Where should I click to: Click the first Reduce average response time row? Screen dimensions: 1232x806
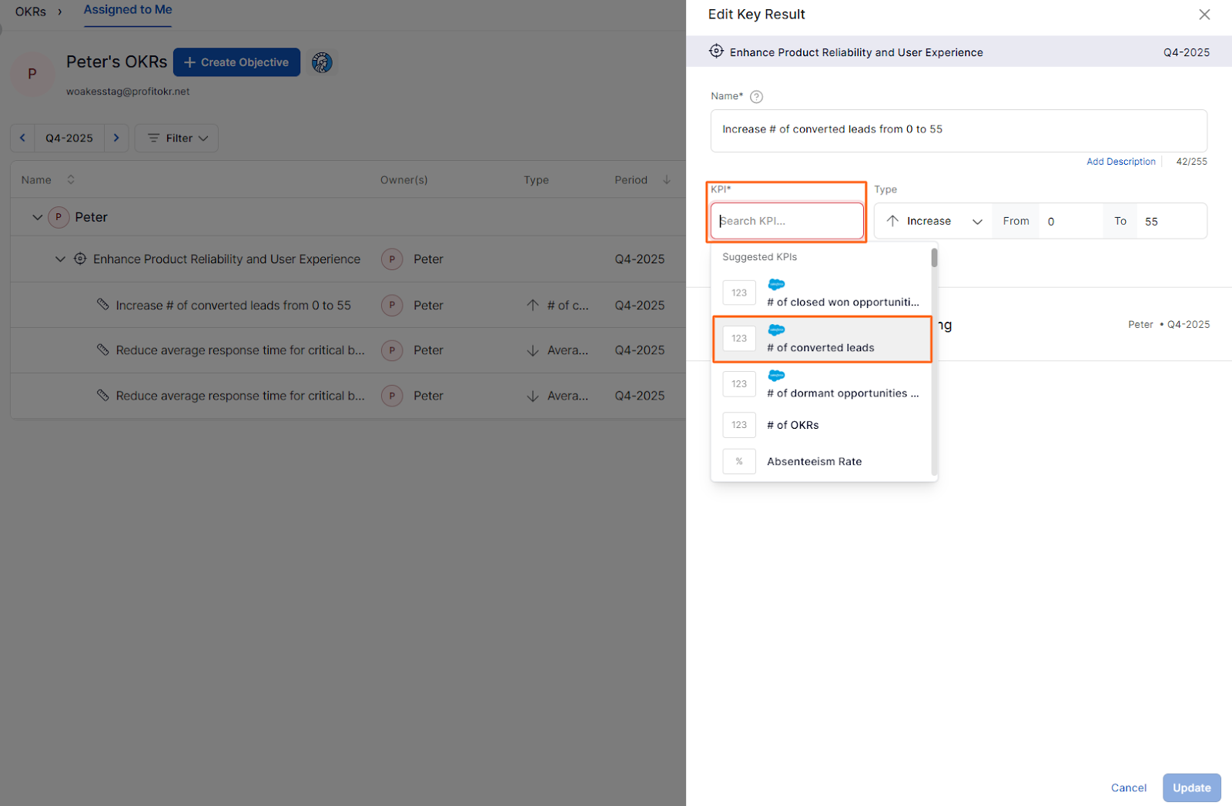point(348,350)
